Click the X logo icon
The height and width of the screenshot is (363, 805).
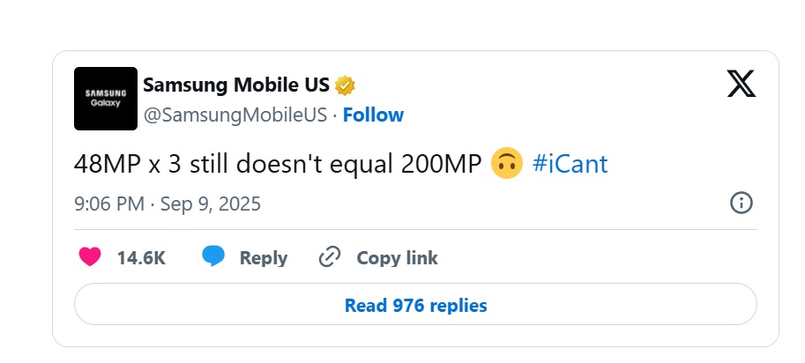pyautogui.click(x=742, y=84)
